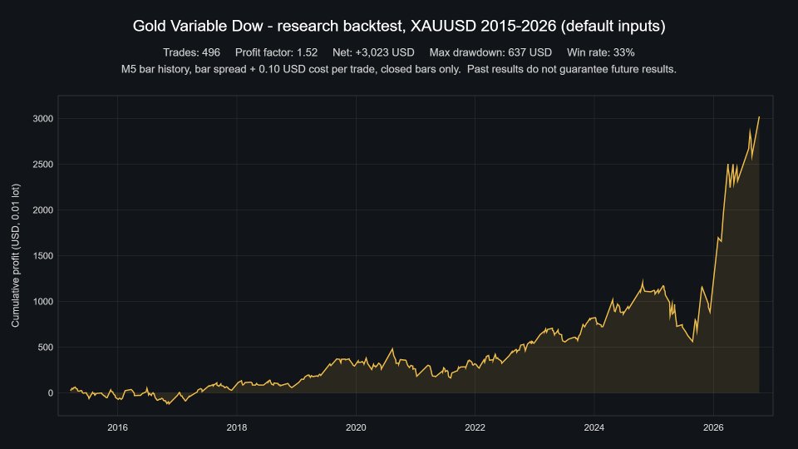Click the y-axis tick label 2000
This screenshot has height=449, width=798.
42,210
